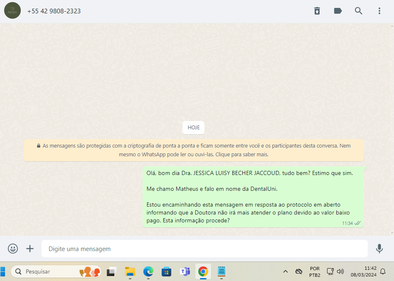Open the volume control in the tray
394x281 pixels.
coord(340,271)
